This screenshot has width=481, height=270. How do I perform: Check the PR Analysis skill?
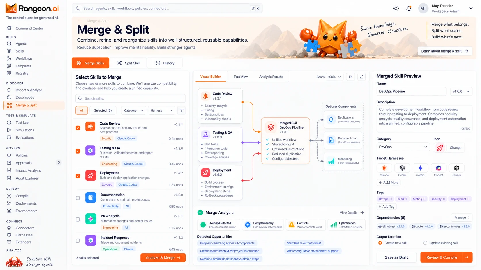[78, 220]
